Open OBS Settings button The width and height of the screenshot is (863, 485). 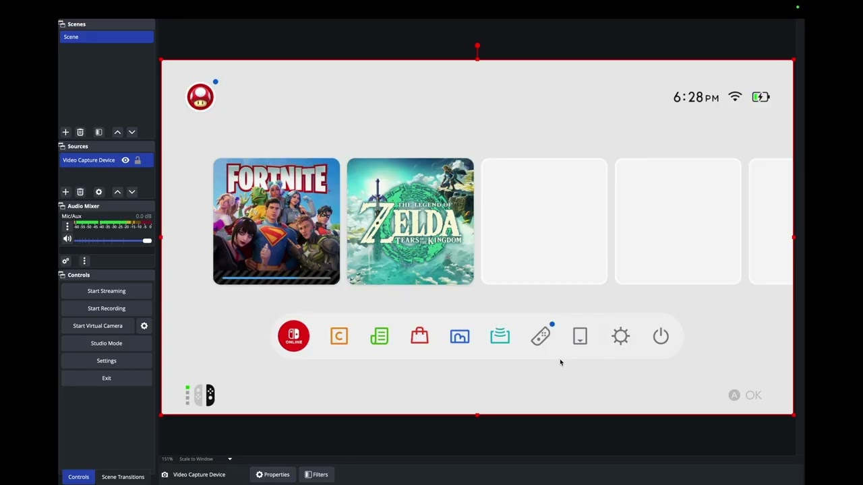[107, 361]
